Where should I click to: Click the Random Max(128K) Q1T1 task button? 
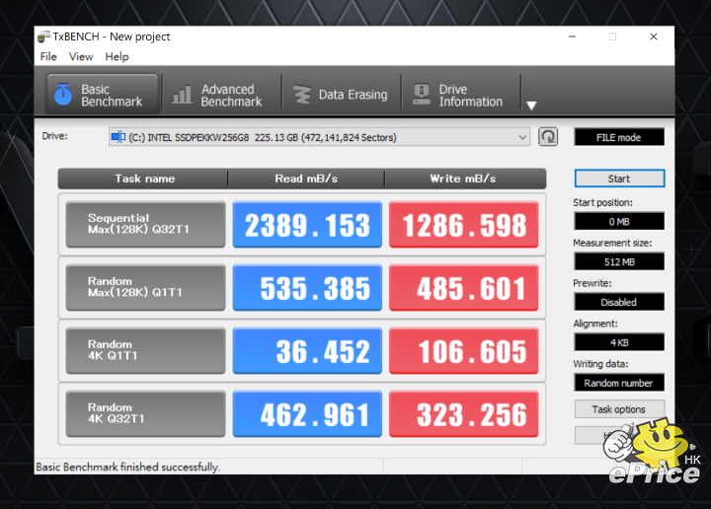[145, 288]
